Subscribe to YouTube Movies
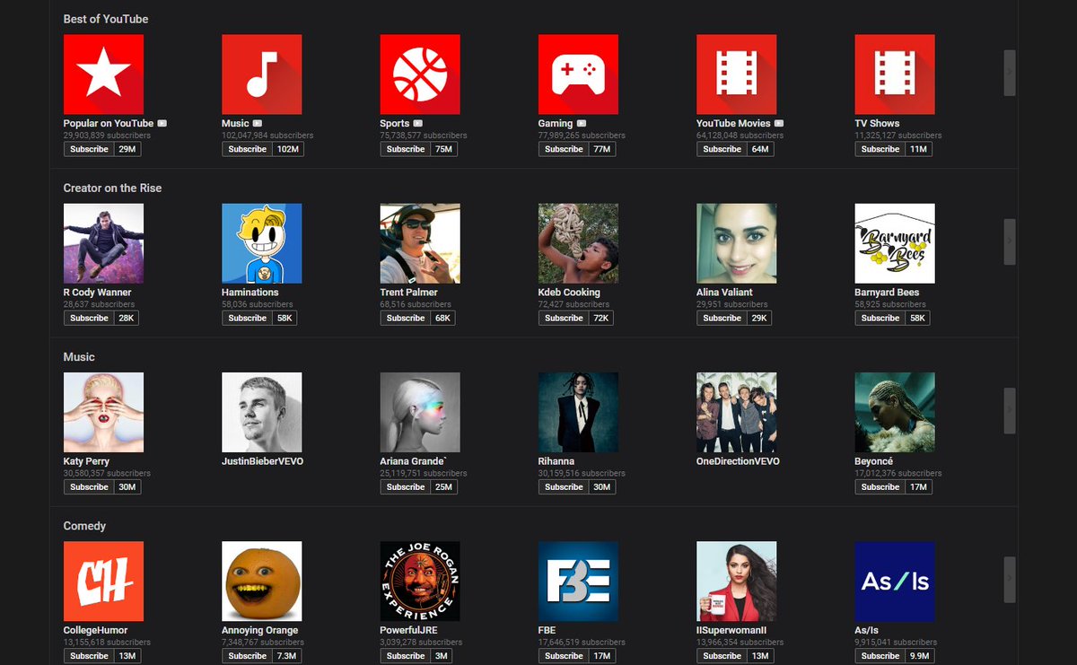The width and height of the screenshot is (1077, 665). 722,149
